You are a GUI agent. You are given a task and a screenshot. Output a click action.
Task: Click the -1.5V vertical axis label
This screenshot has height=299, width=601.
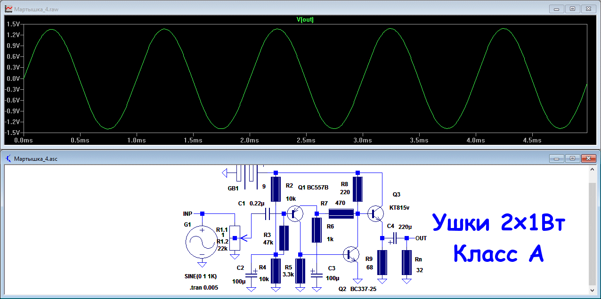(x=12, y=133)
